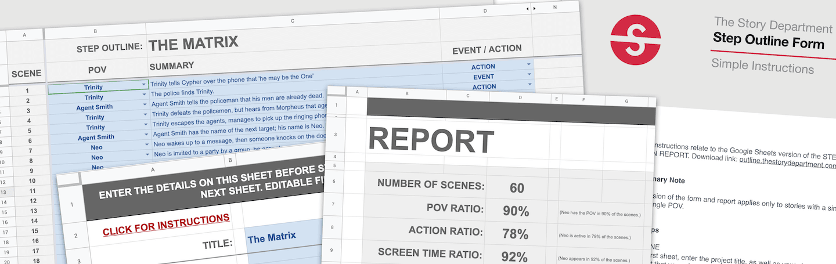
Task: Click 'SCENE' column heading
Action: click(x=27, y=73)
